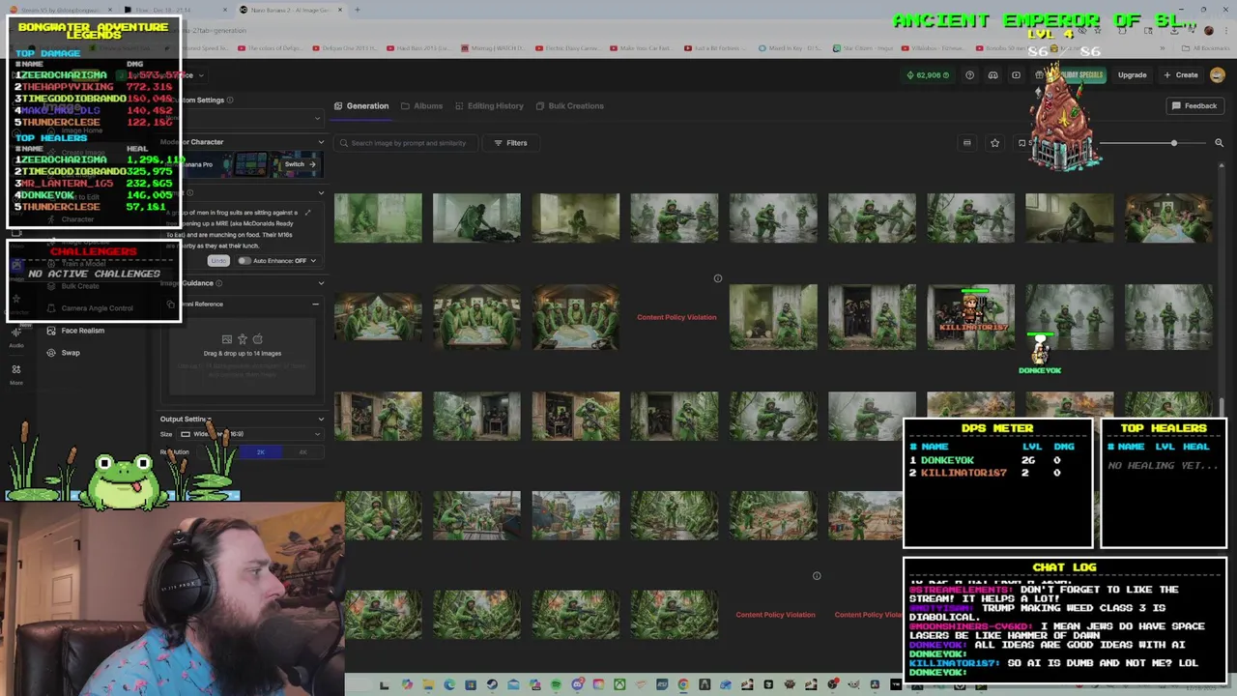This screenshot has width=1237, height=696.
Task: Open the first foggy green thumbnail in top row
Action: point(378,217)
